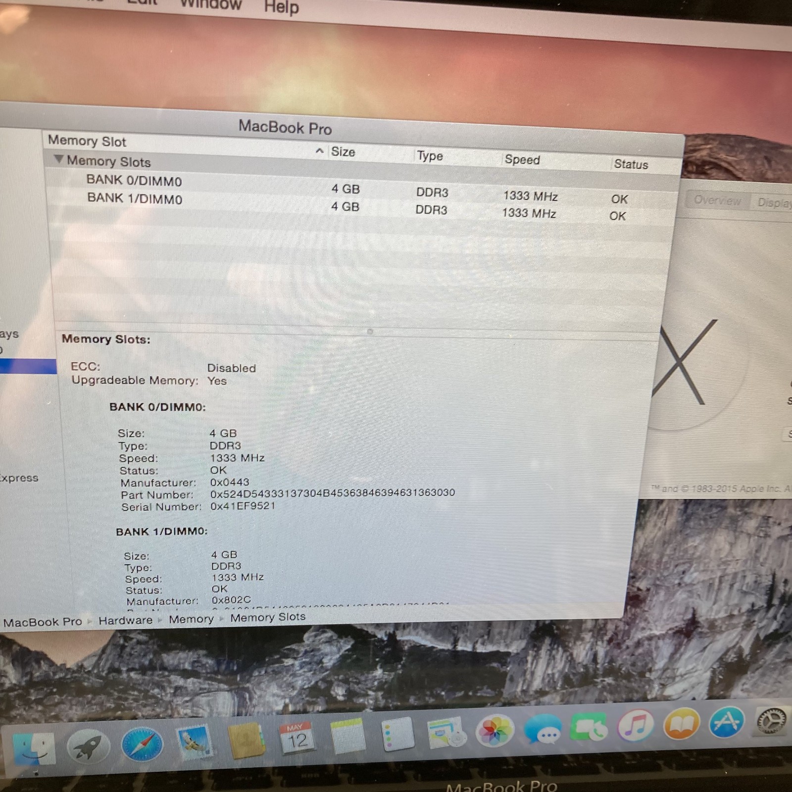
Task: Open Calendar icon showing May 12
Action: 297,738
